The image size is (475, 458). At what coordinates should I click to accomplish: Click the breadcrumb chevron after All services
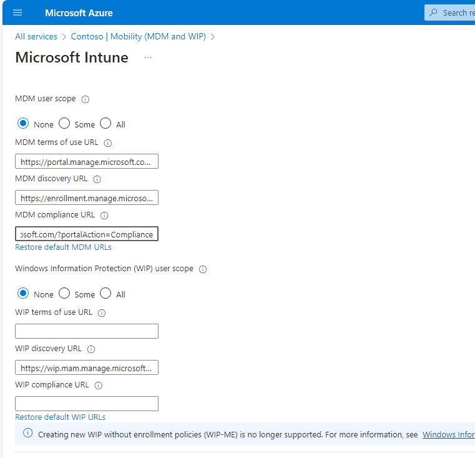click(64, 37)
